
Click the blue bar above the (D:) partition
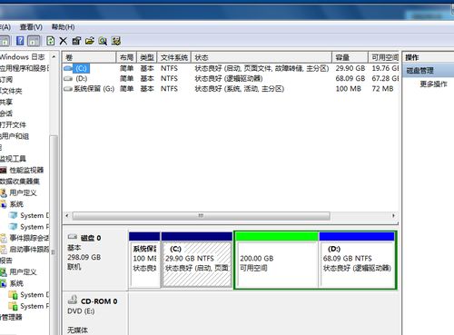coord(357,236)
